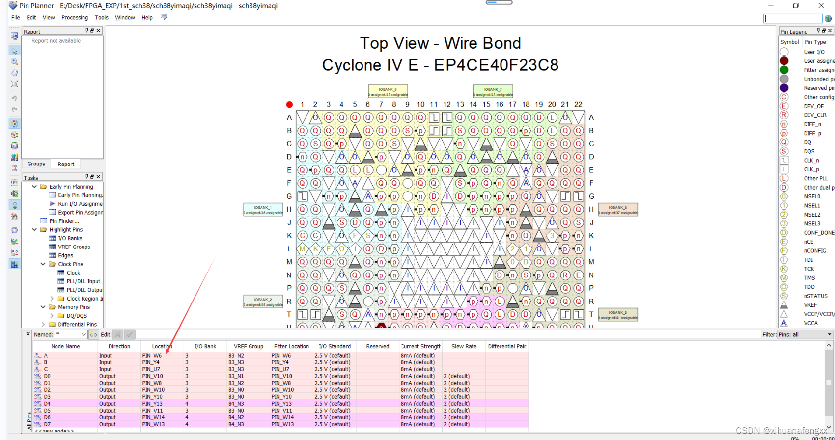
Task: Click the IOBANK_7 label box
Action: click(x=493, y=92)
